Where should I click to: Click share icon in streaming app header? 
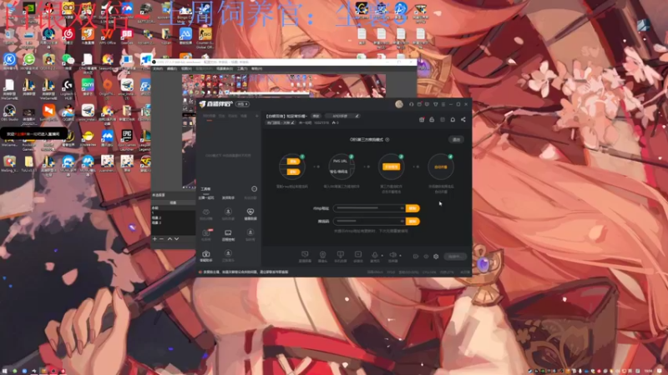[463, 120]
